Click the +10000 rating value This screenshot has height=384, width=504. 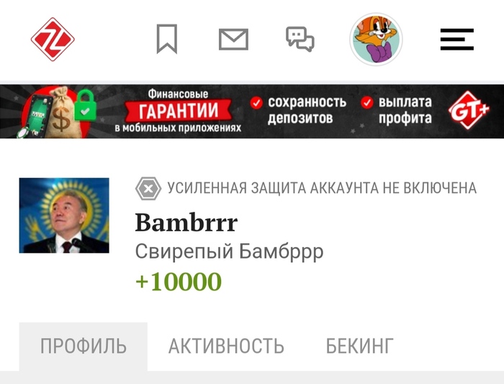179,282
